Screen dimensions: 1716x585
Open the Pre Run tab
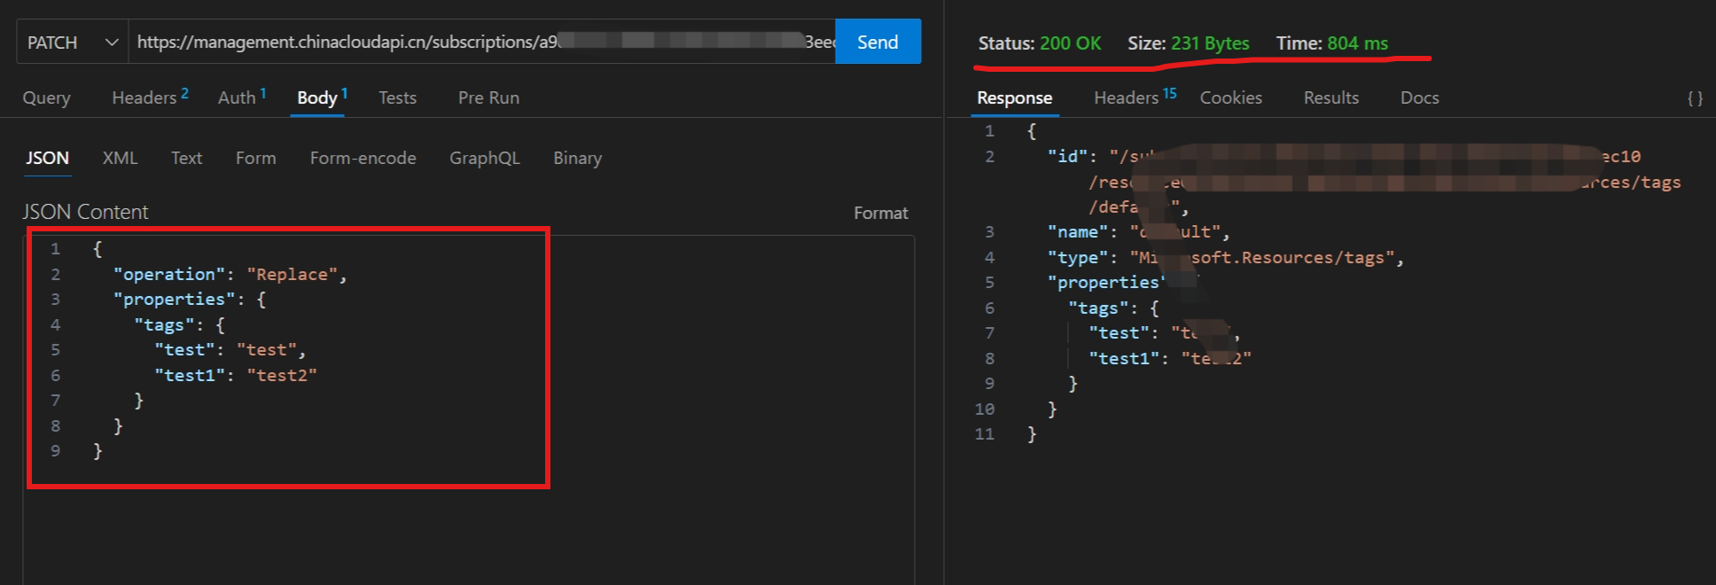pos(488,97)
